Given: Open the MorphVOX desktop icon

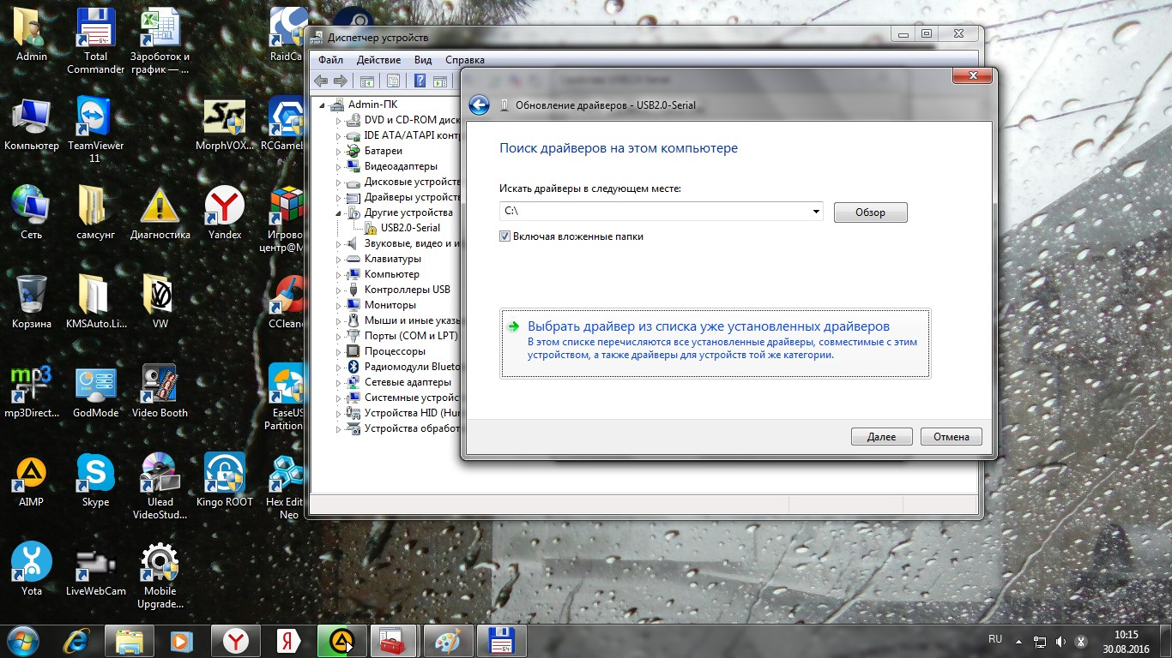Looking at the screenshot, I should (225, 124).
